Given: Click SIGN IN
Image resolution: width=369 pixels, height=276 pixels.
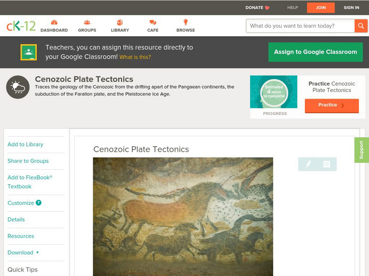Looking at the screenshot, I should [x=351, y=7].
